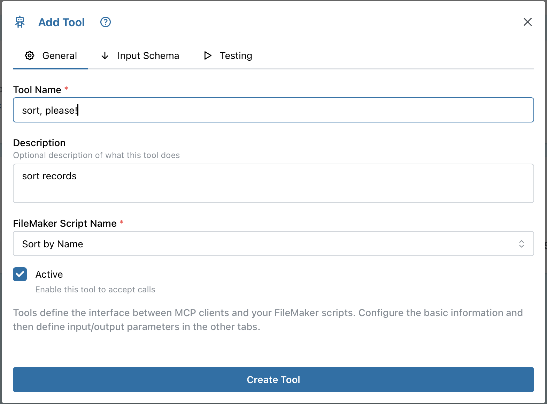
Task: Click the play triangle icon before Testing
Action: coord(208,56)
